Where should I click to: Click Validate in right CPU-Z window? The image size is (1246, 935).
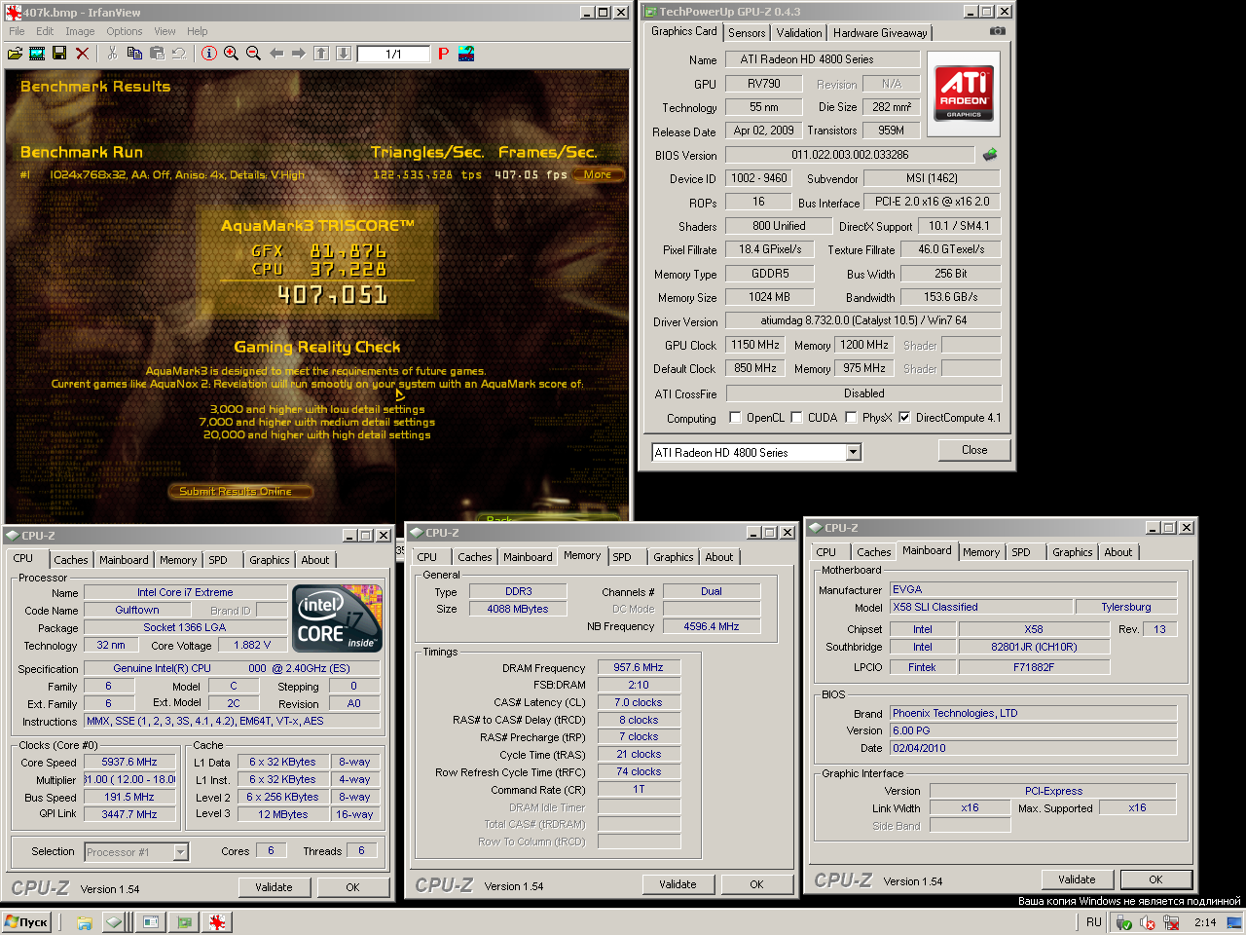click(x=1077, y=879)
